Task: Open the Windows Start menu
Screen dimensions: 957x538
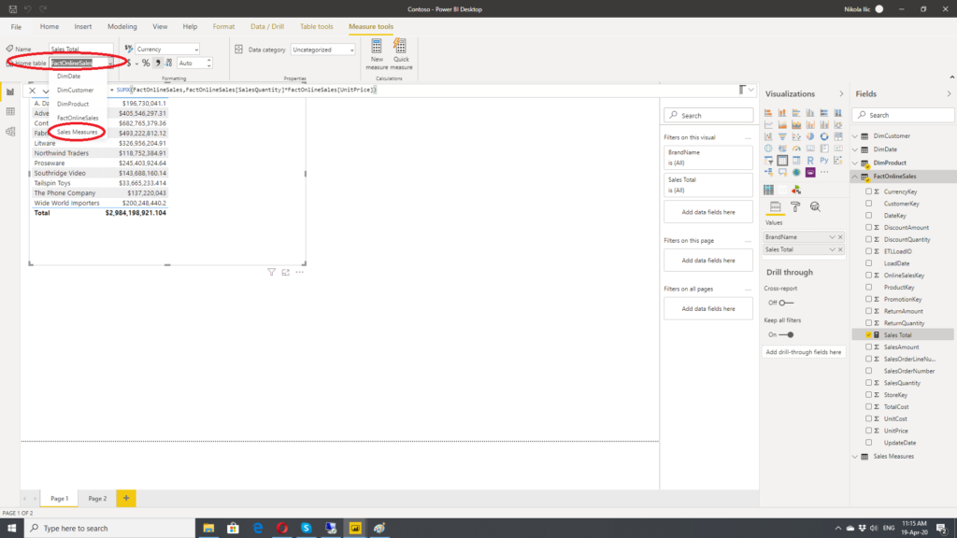Action: click(11, 529)
